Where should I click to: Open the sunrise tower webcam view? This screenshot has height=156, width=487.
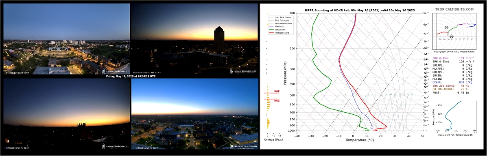195,39
